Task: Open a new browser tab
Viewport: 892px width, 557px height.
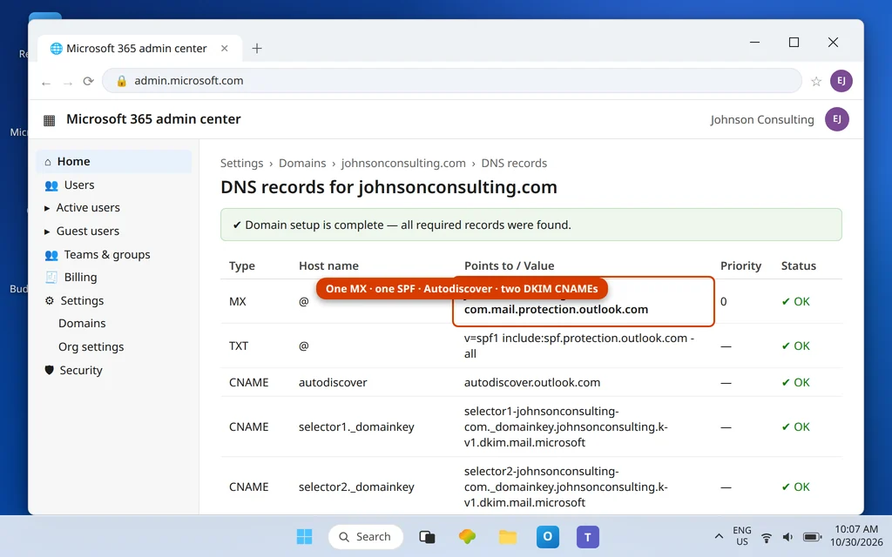Action: pos(257,49)
